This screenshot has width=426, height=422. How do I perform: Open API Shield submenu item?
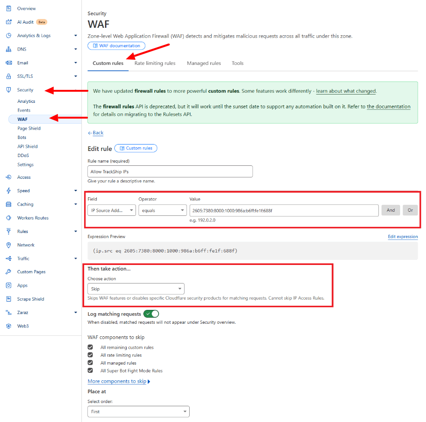[x=27, y=146]
